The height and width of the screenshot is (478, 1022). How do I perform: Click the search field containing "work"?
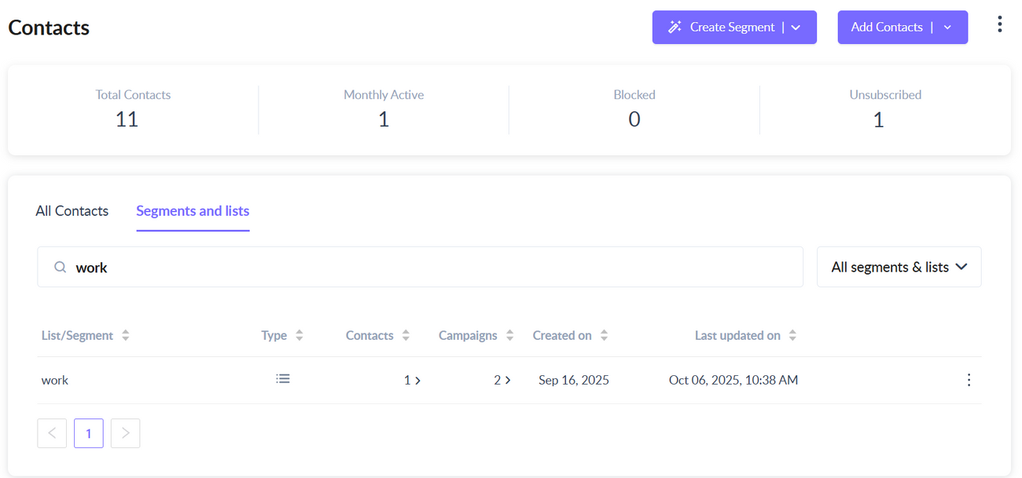click(432, 268)
